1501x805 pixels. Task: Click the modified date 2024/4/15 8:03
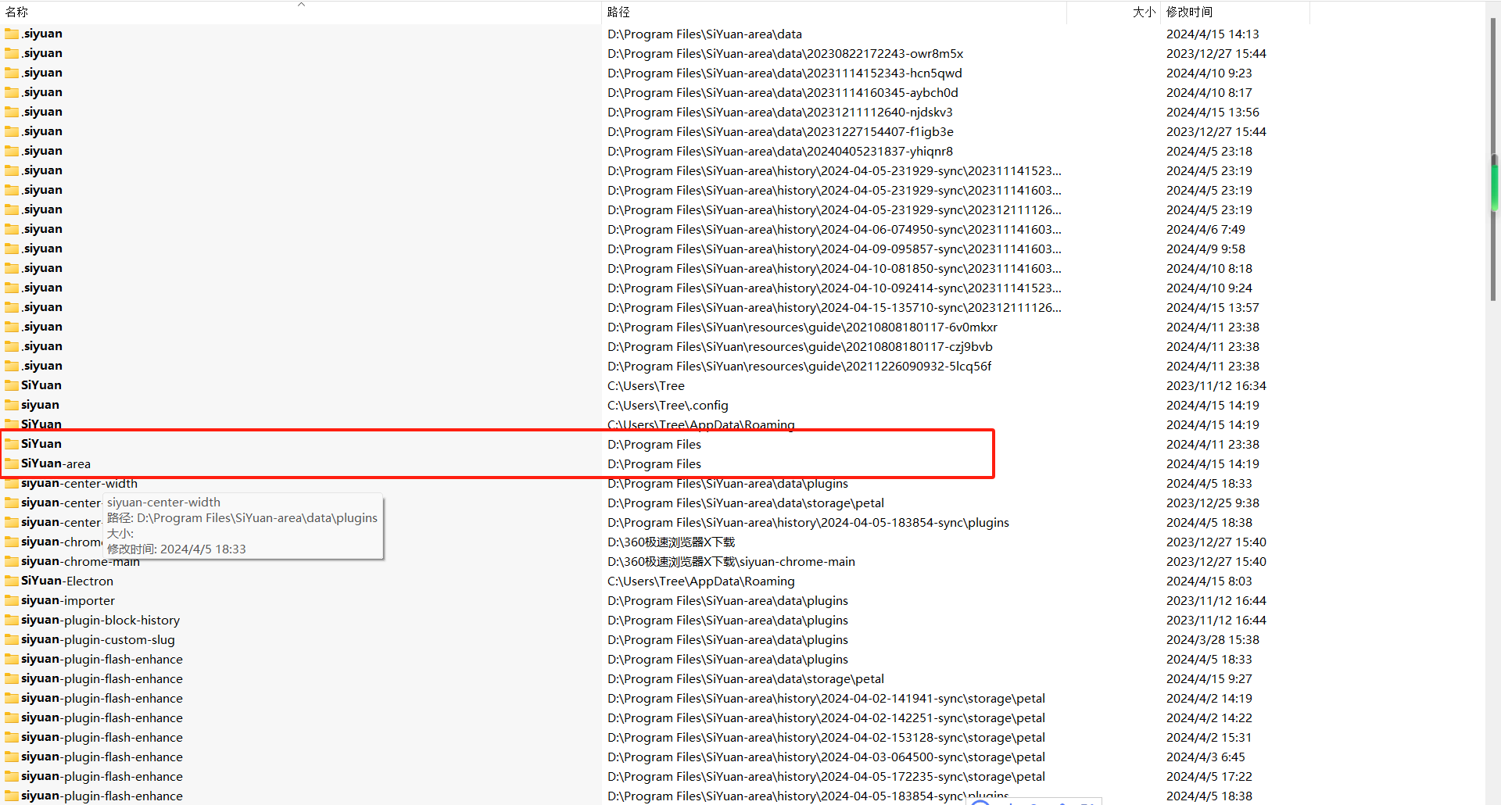(x=1209, y=581)
